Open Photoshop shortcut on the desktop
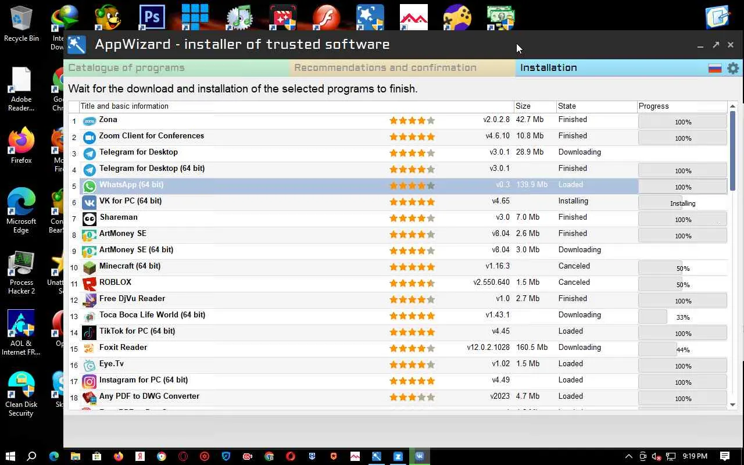The height and width of the screenshot is (465, 744). (152, 17)
